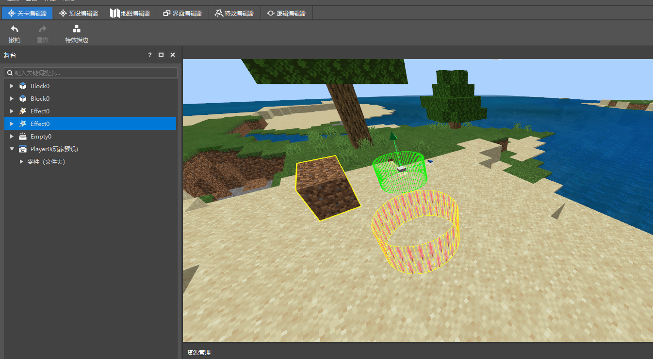Go to the 特效编辑器 tab
Screen dimensions: 653x359
234,14
